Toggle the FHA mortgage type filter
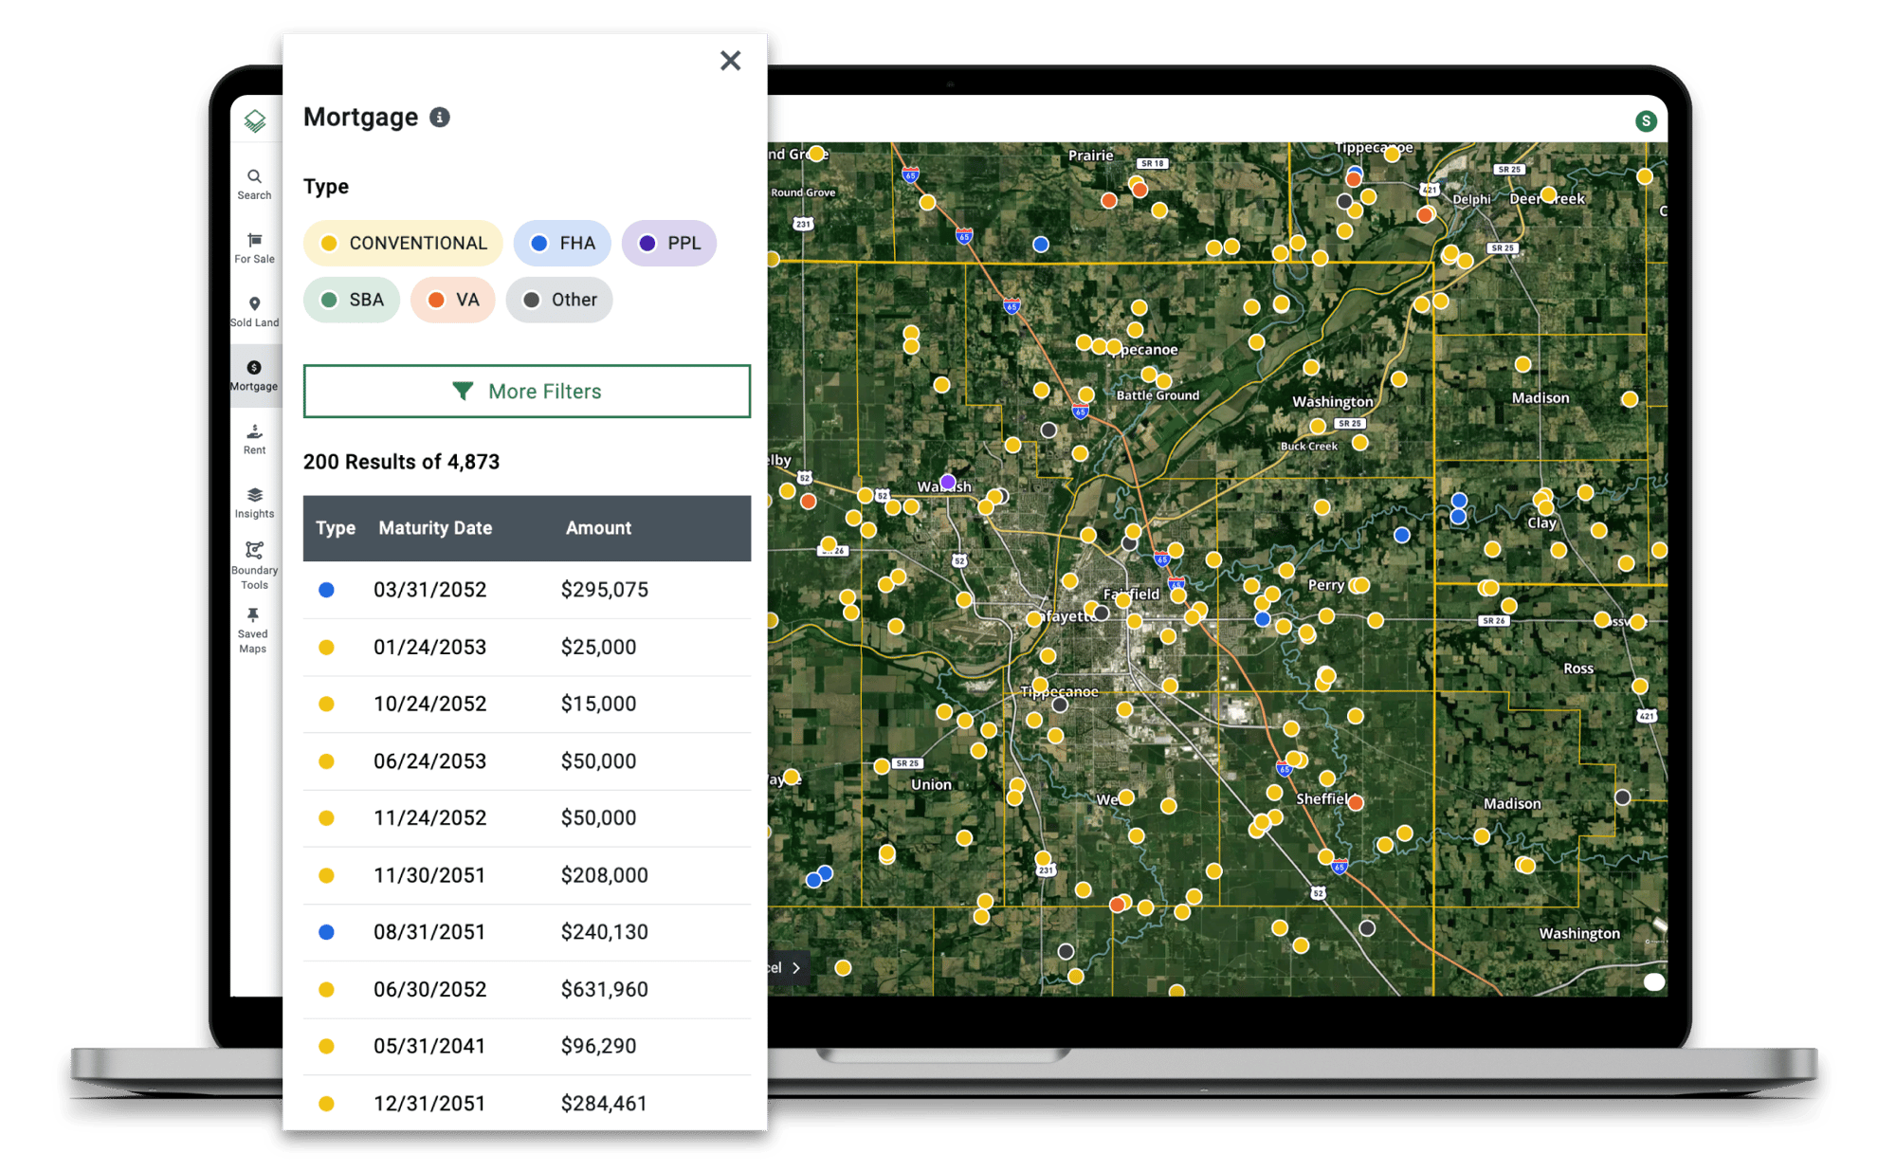This screenshot has width=1896, height=1172. pos(562,243)
